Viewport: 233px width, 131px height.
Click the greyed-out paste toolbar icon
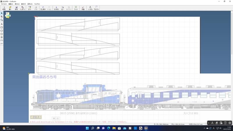click(x=69, y=8)
